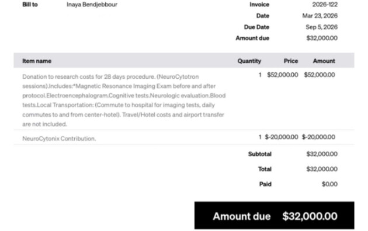Click the NeuroCytonix Contribution line item
Screen dimensions: 368x231
coord(59,138)
